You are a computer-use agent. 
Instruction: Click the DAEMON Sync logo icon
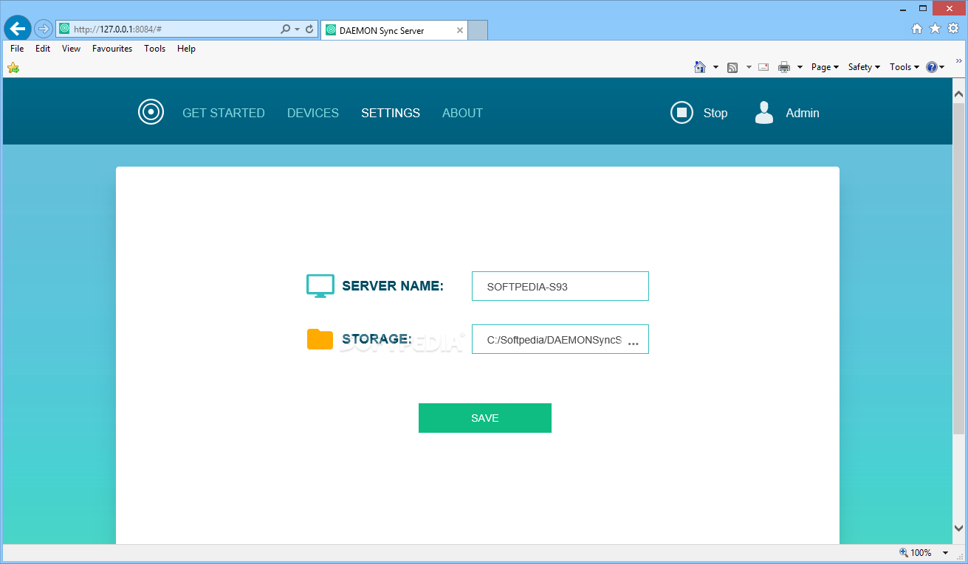(151, 112)
